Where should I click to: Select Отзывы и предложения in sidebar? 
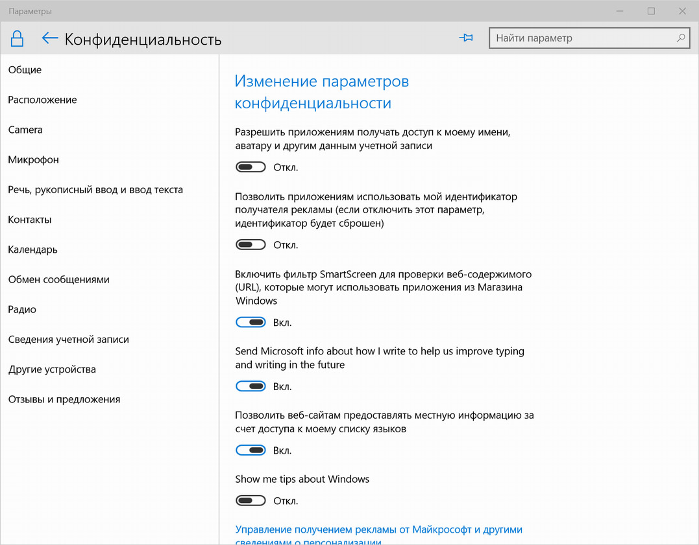[64, 399]
